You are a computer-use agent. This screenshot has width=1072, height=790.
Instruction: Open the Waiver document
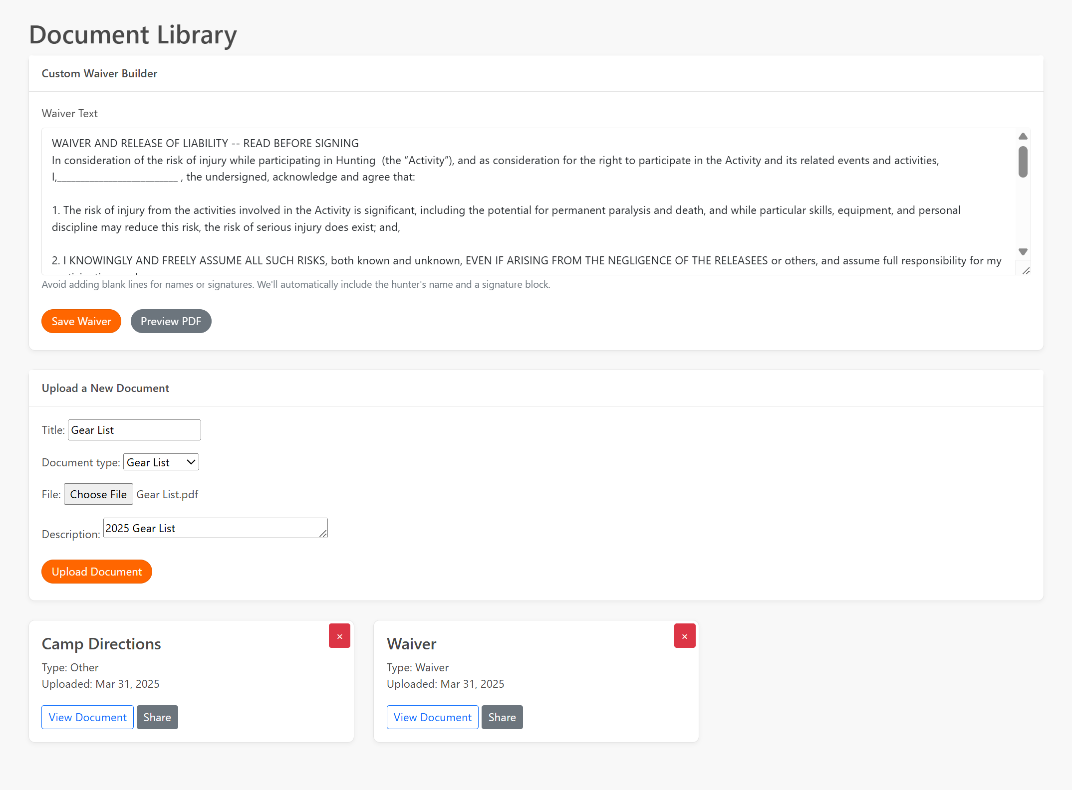432,717
